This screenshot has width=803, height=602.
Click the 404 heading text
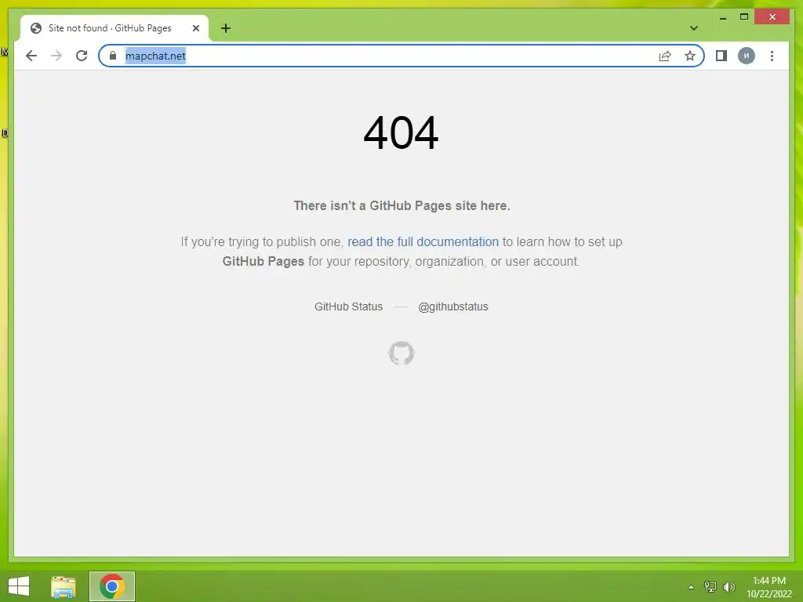click(401, 133)
